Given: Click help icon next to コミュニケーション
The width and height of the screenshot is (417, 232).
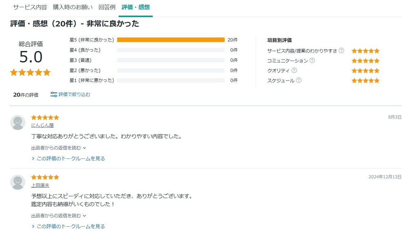Looking at the screenshot, I should coord(312,60).
